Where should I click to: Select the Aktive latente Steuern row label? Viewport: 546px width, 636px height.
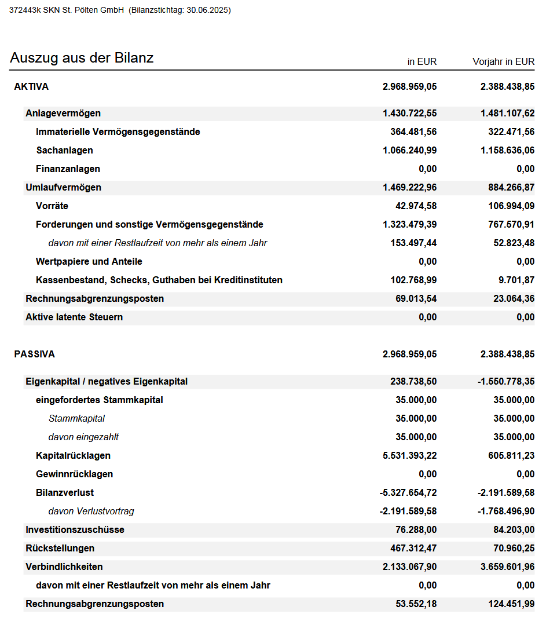pyautogui.click(x=74, y=317)
